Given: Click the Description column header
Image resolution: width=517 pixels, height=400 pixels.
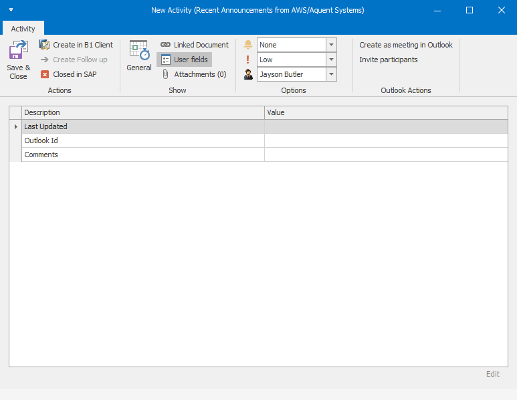Looking at the screenshot, I should [143, 112].
